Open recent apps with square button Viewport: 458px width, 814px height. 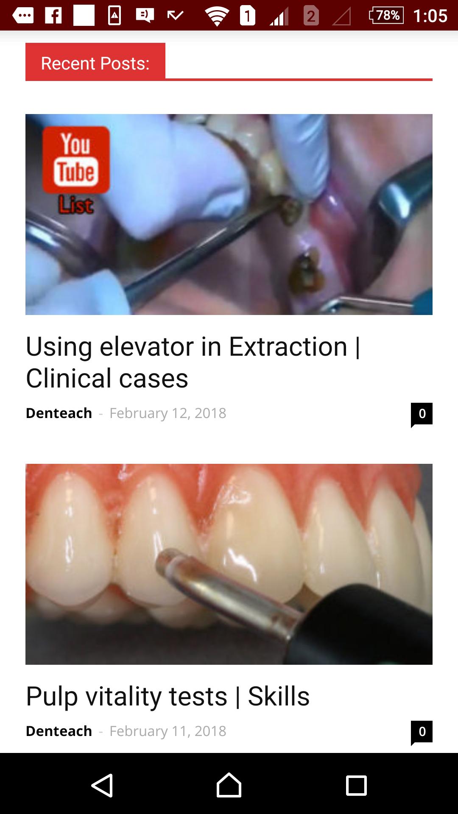tap(356, 786)
